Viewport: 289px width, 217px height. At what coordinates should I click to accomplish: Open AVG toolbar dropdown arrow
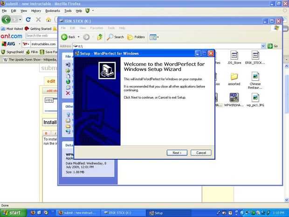pos(20,44)
